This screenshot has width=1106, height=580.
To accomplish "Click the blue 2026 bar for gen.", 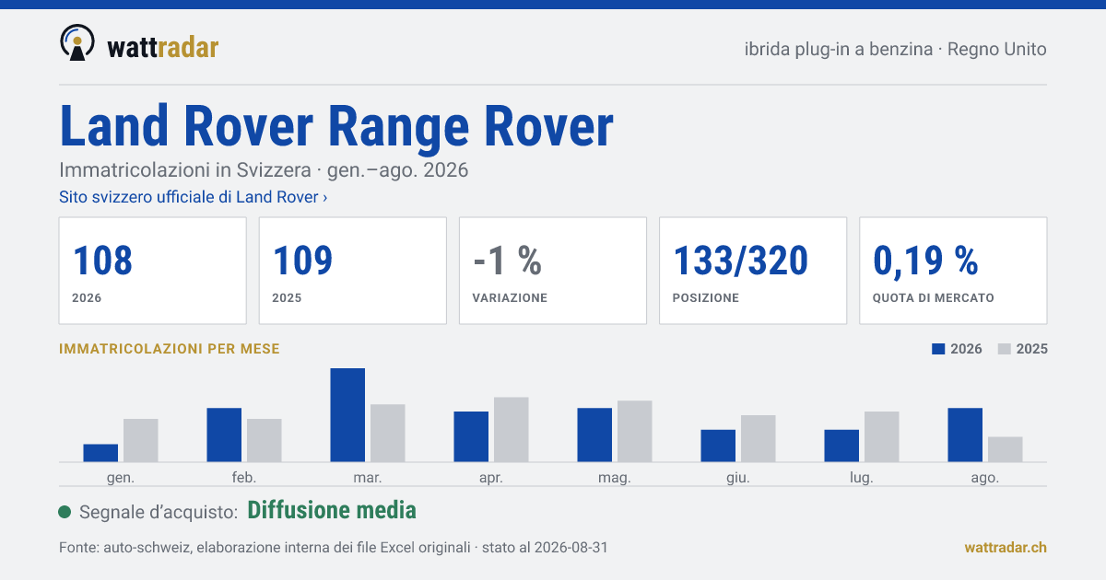I will 100,453.
